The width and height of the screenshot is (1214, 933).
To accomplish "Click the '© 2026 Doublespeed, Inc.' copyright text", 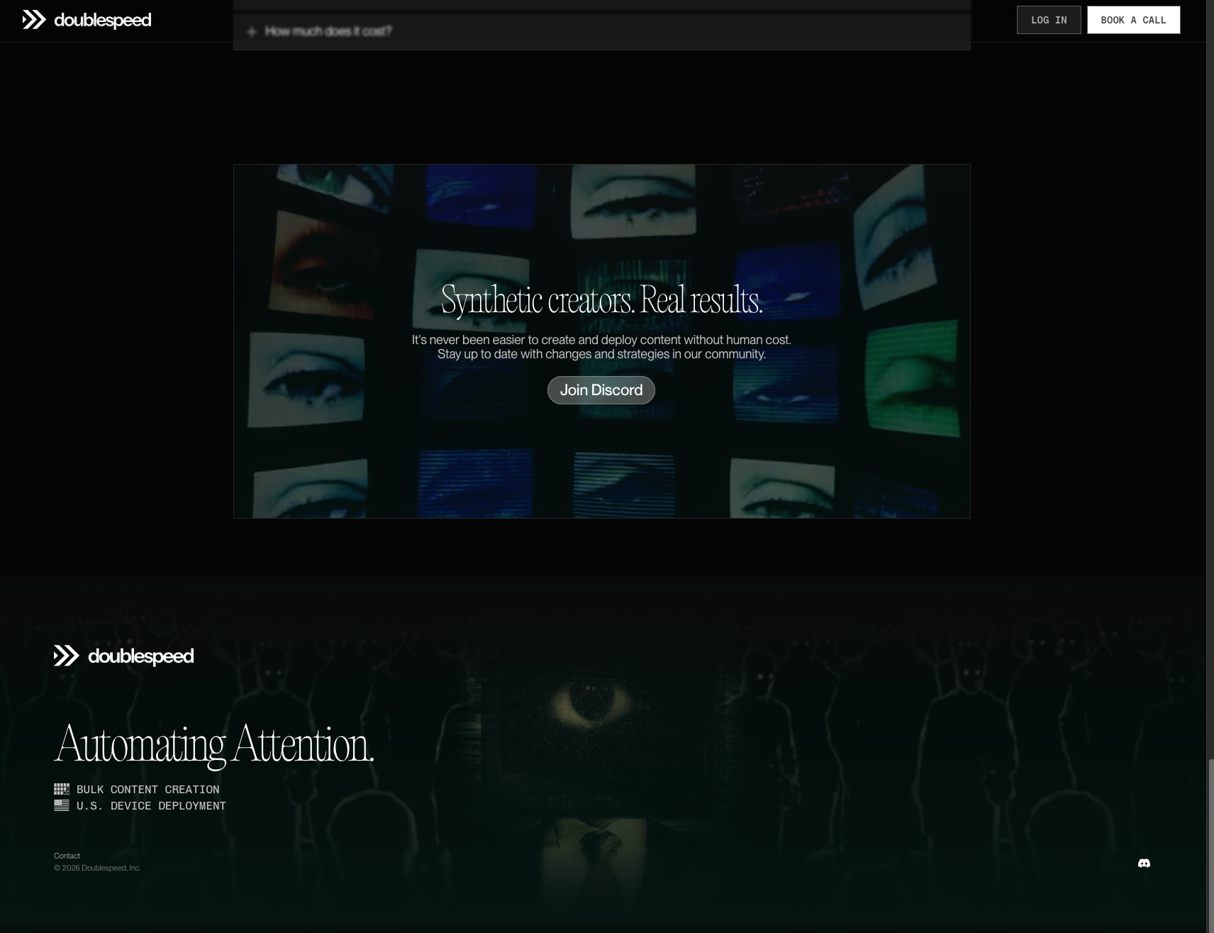I will (97, 868).
